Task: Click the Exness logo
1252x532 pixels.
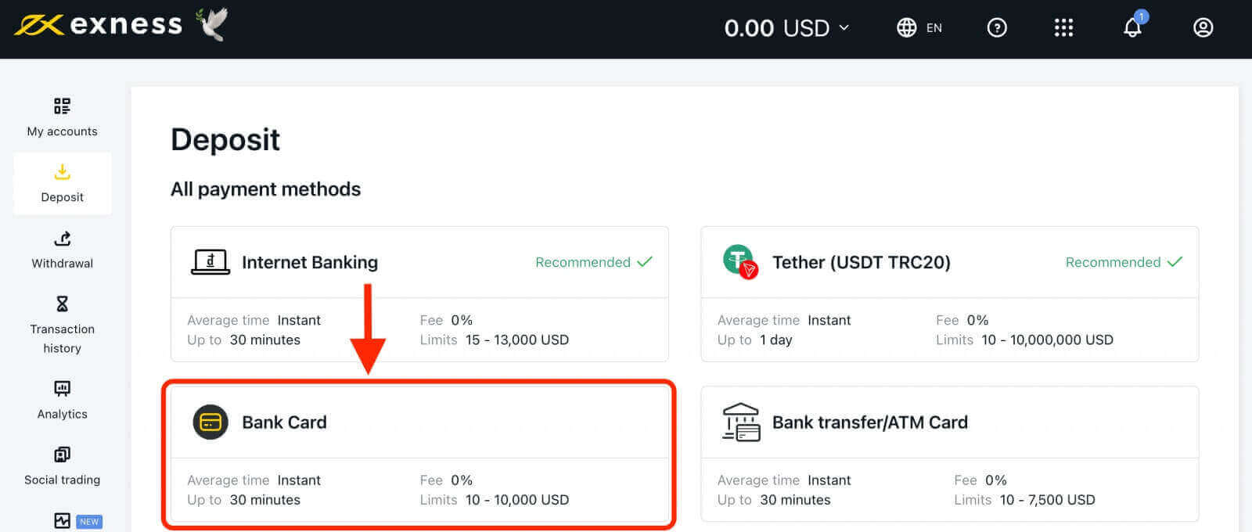Action: [x=99, y=25]
